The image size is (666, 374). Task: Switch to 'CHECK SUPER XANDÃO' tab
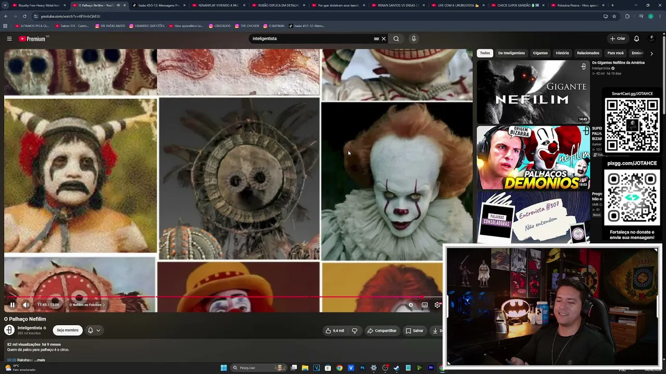(x=519, y=5)
